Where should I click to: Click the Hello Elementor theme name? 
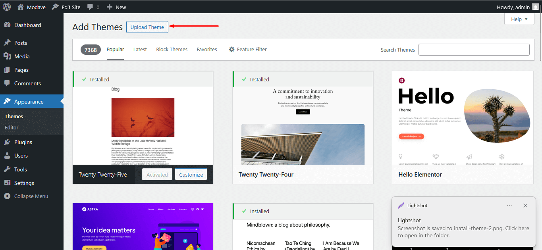pyautogui.click(x=420, y=175)
